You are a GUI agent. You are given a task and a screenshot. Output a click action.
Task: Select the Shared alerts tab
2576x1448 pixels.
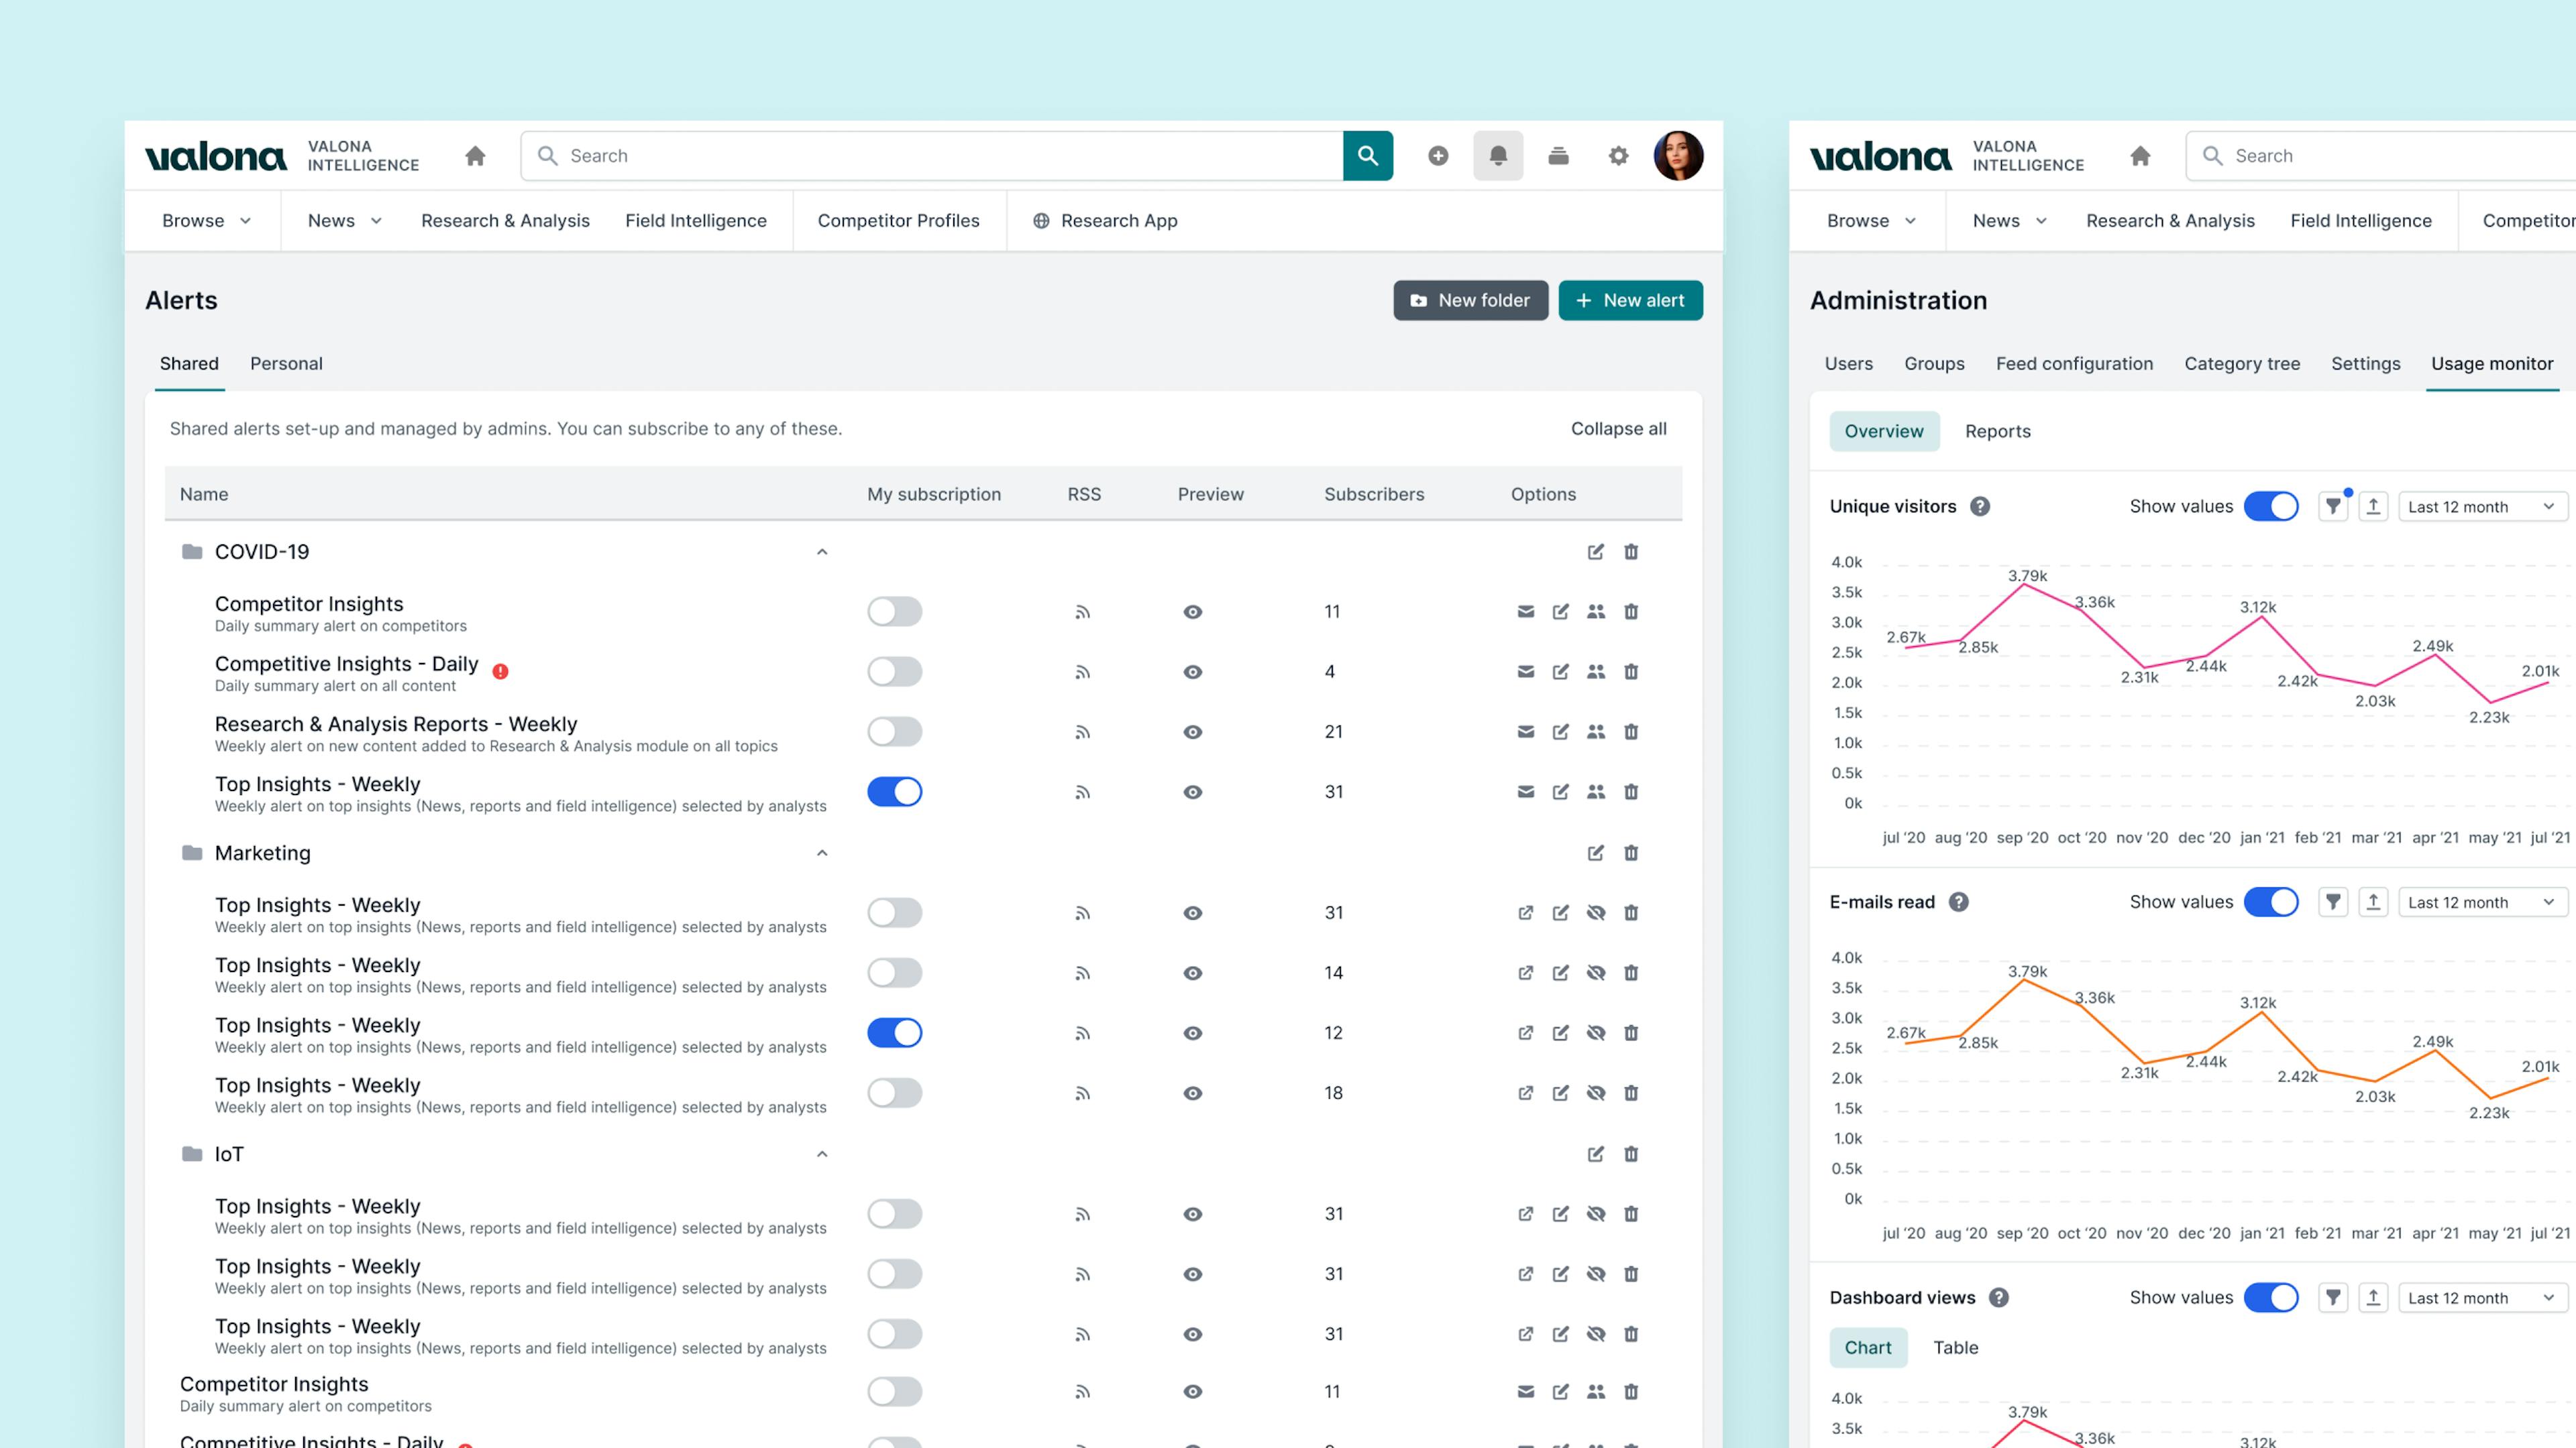coord(189,364)
